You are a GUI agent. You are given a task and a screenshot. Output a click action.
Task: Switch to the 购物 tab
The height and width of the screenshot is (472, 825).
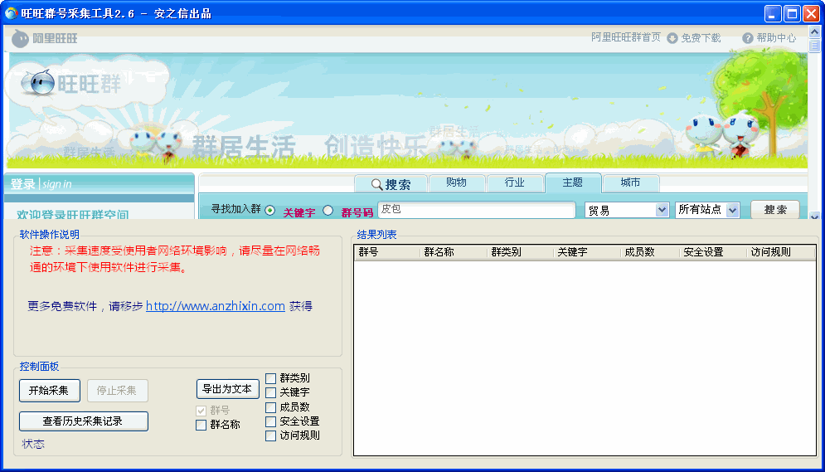pyautogui.click(x=455, y=182)
